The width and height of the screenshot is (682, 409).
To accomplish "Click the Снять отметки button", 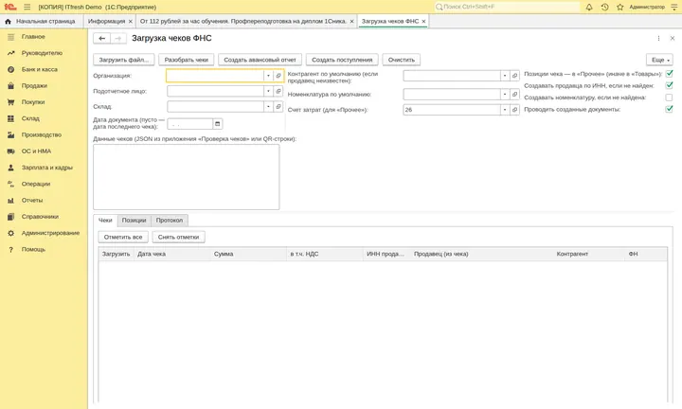I will [x=178, y=238].
